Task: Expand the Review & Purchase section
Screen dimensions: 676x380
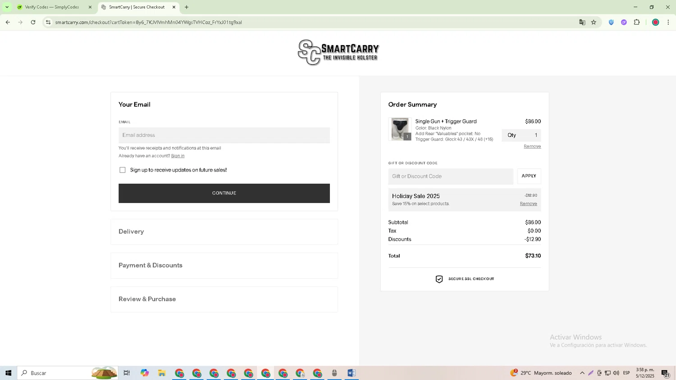Action: tap(224, 299)
